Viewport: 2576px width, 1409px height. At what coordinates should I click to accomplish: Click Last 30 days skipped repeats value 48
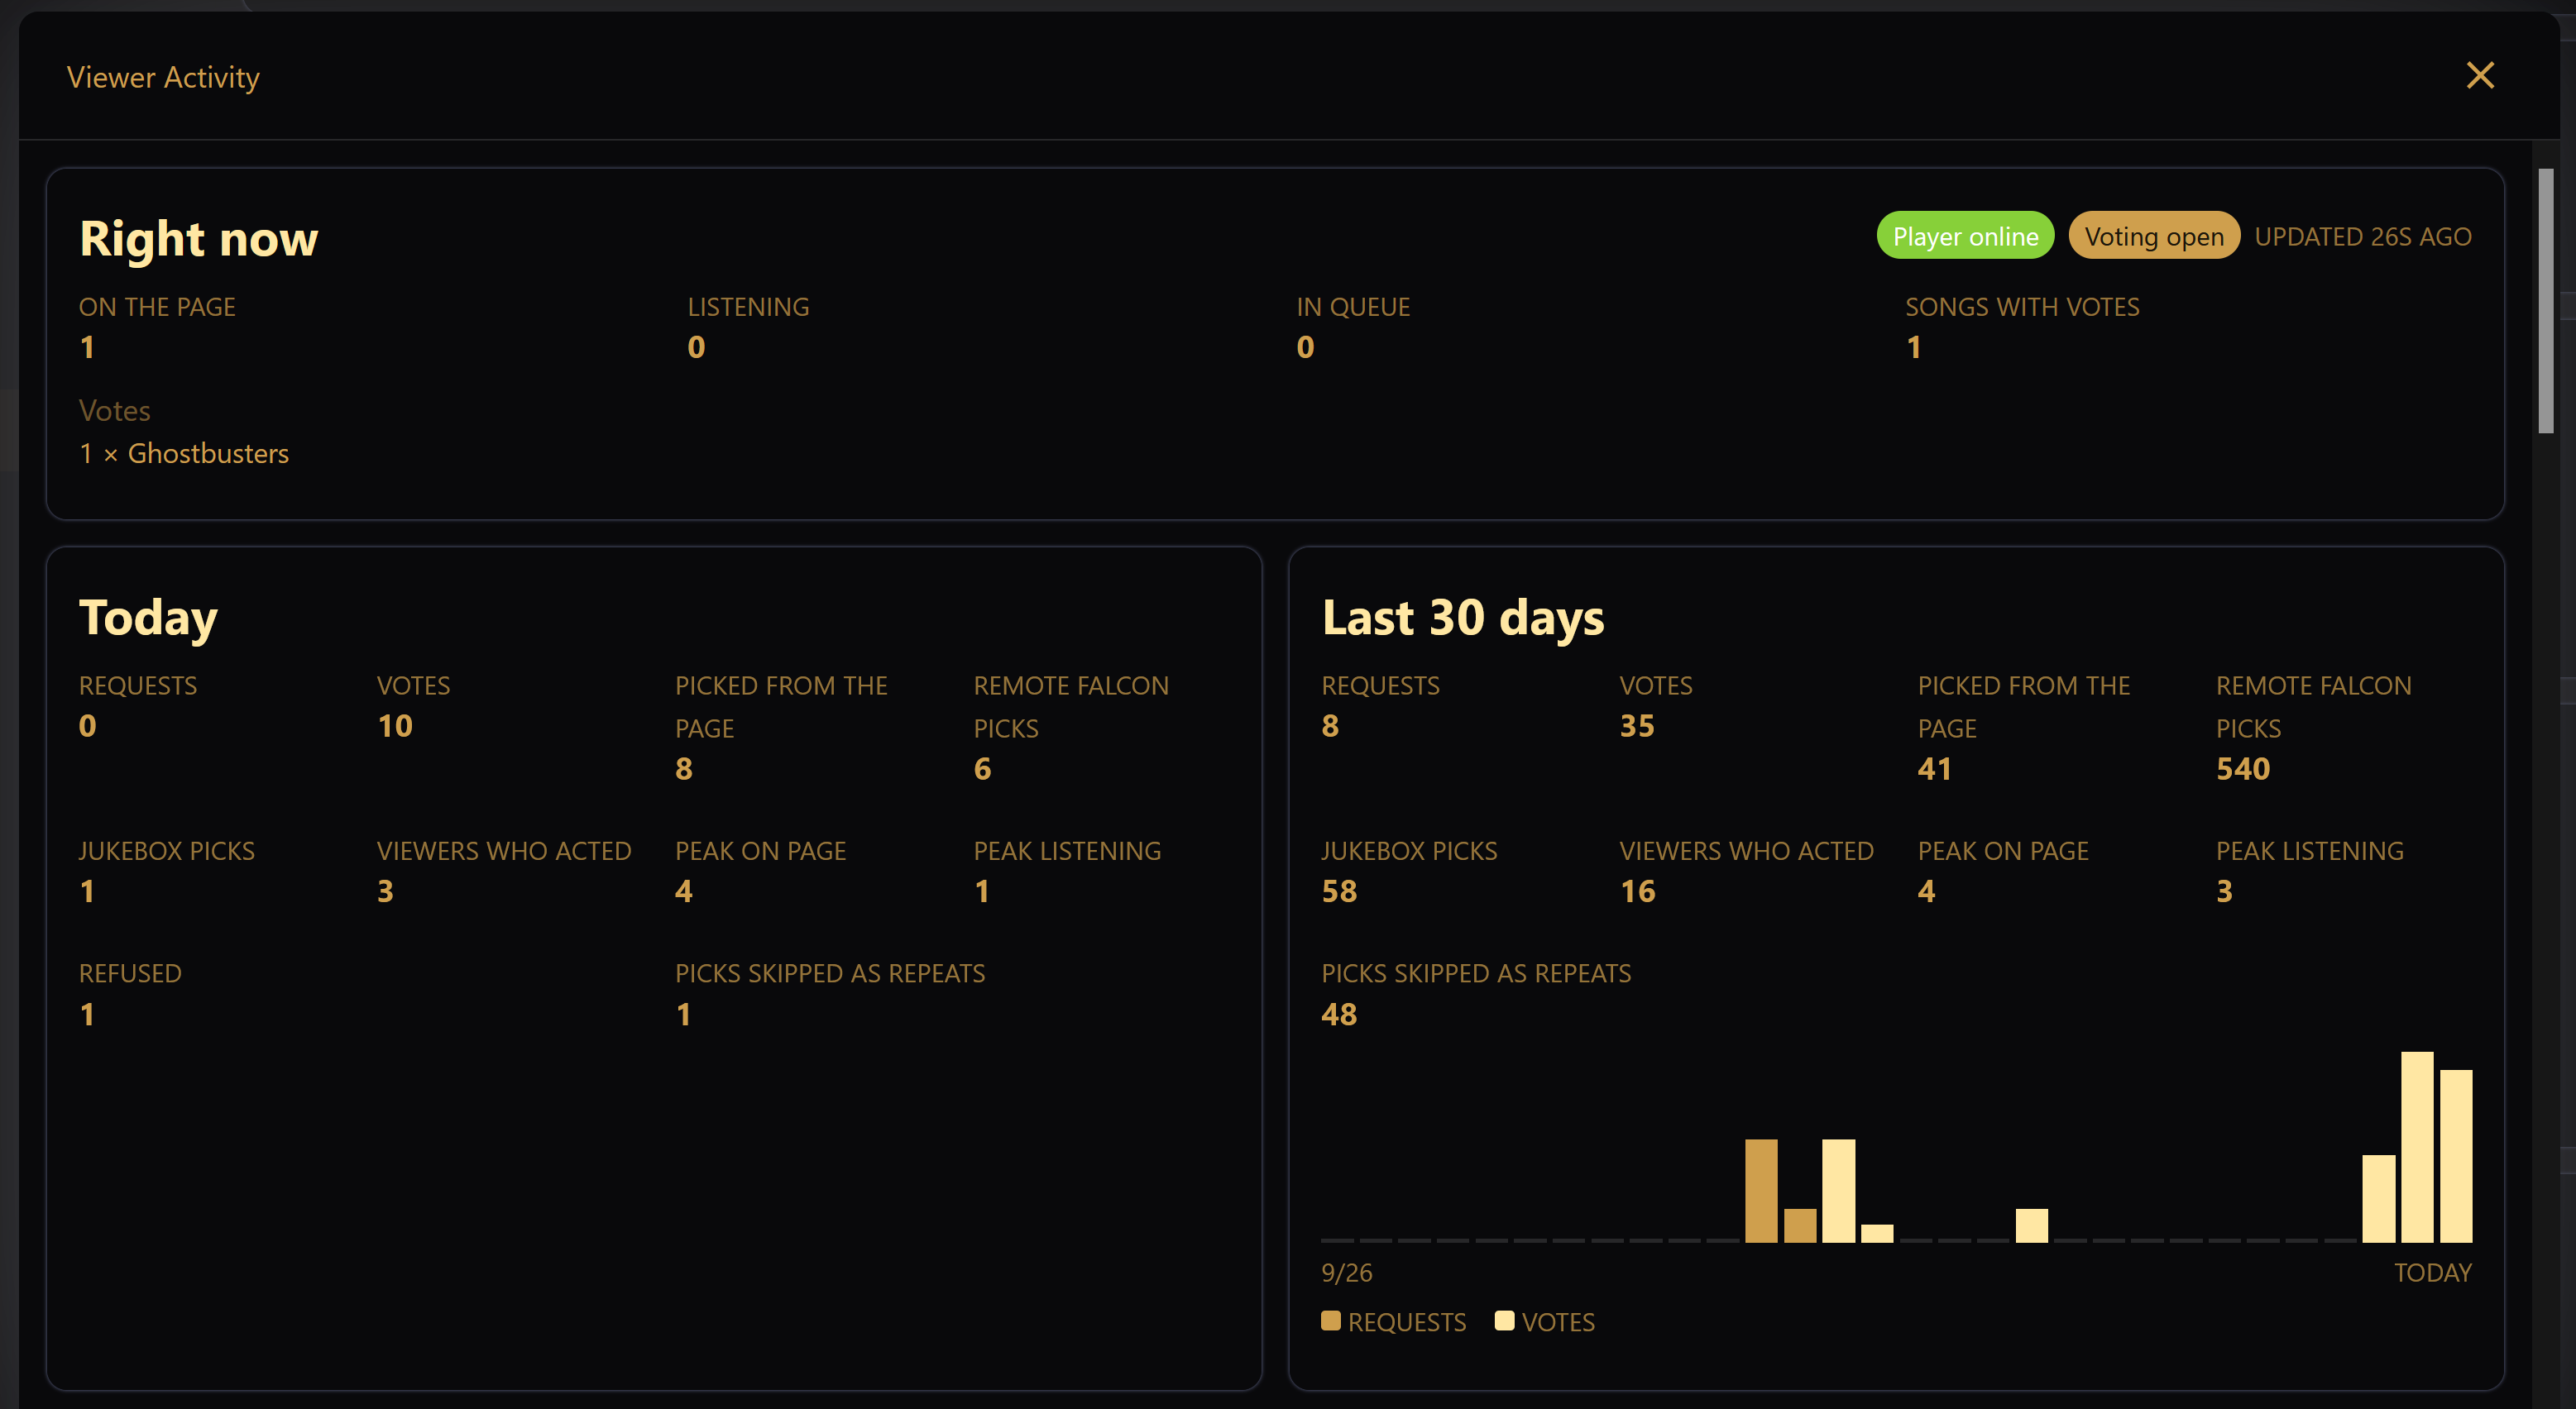[1339, 1015]
